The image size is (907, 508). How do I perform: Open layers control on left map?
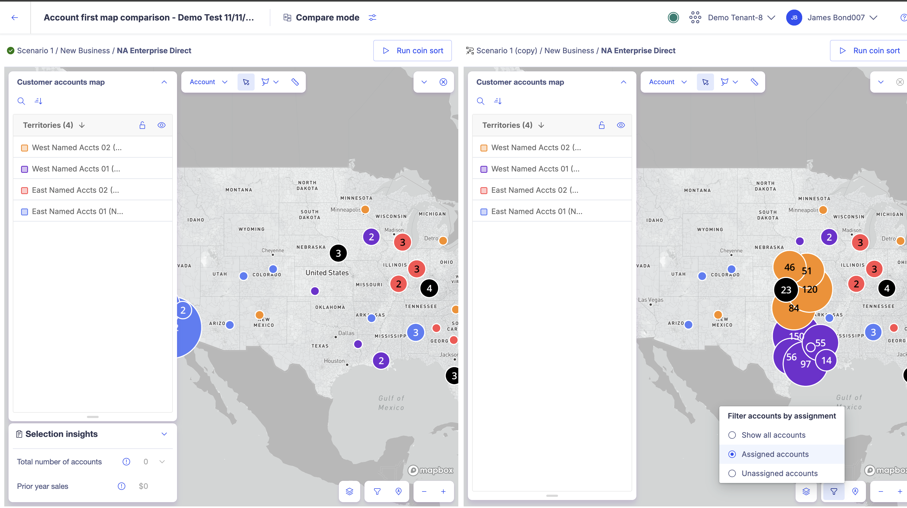pyautogui.click(x=349, y=491)
